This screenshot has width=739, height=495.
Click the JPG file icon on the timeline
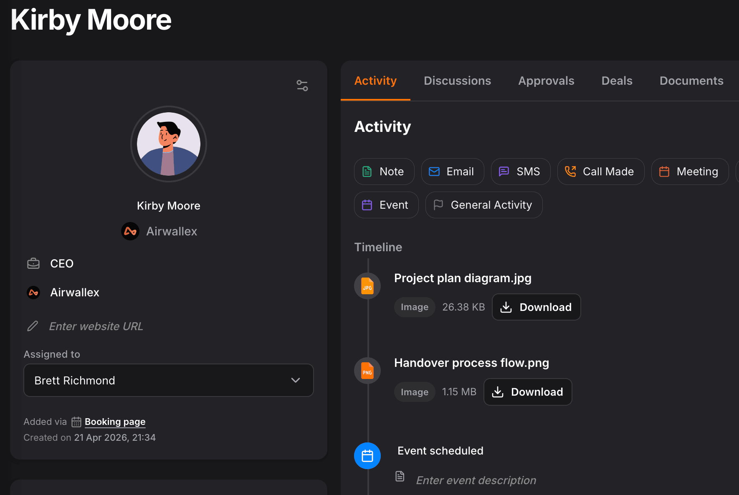pyautogui.click(x=367, y=285)
